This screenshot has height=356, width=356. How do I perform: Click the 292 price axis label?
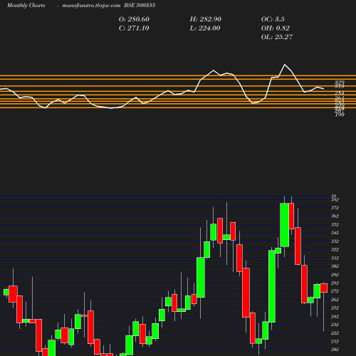click(335, 275)
